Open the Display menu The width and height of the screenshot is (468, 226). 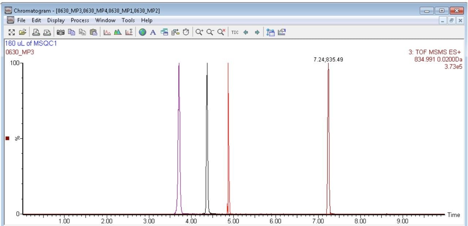click(56, 20)
